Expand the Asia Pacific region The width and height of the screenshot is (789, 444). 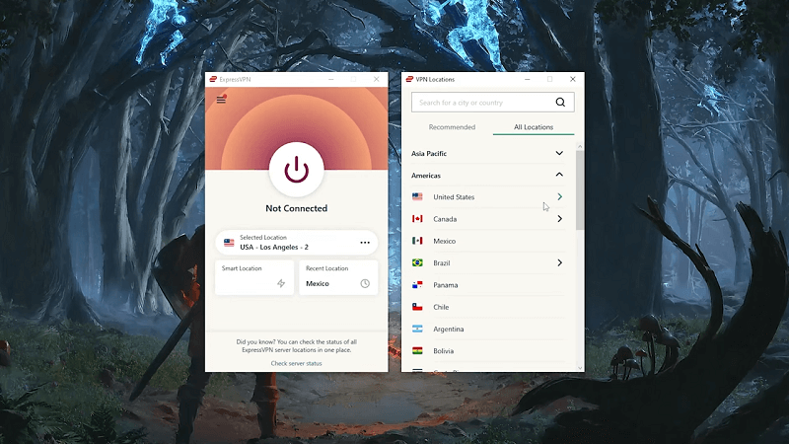coord(559,153)
